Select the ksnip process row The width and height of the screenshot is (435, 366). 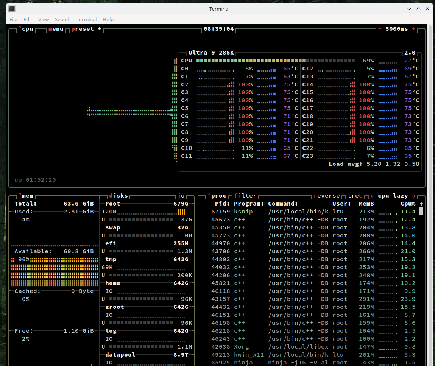coord(313,212)
